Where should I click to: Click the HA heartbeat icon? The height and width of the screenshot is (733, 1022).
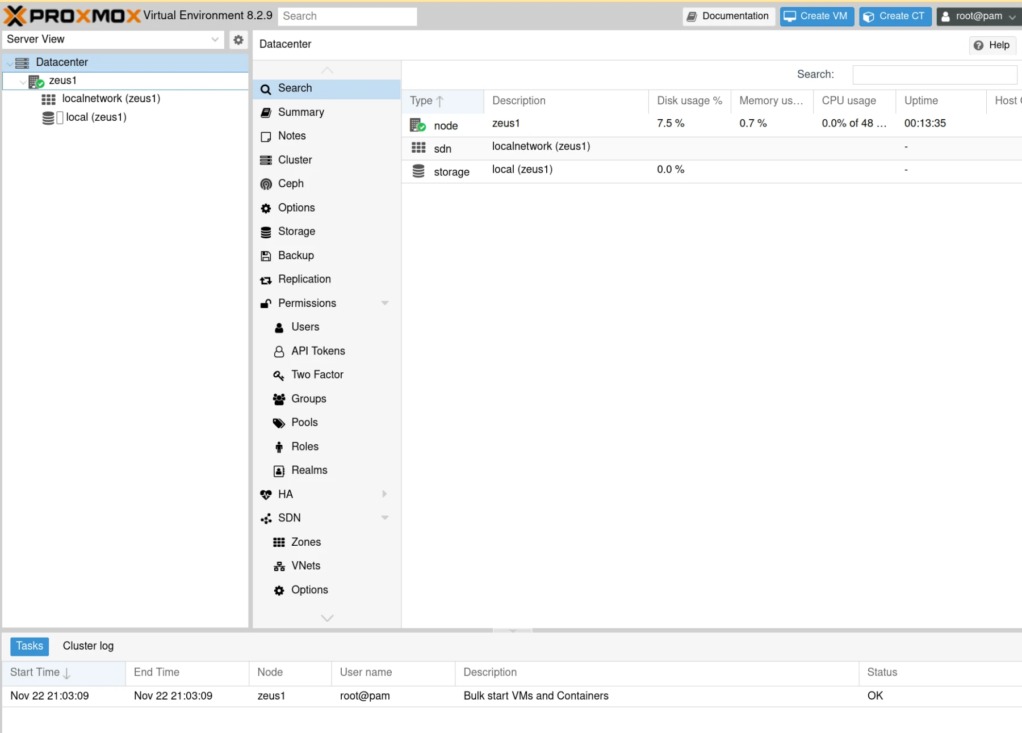point(266,495)
